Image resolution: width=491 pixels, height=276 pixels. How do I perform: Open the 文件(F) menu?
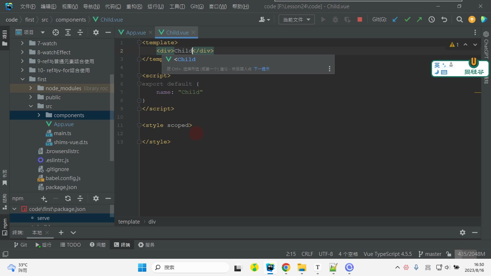point(28,6)
